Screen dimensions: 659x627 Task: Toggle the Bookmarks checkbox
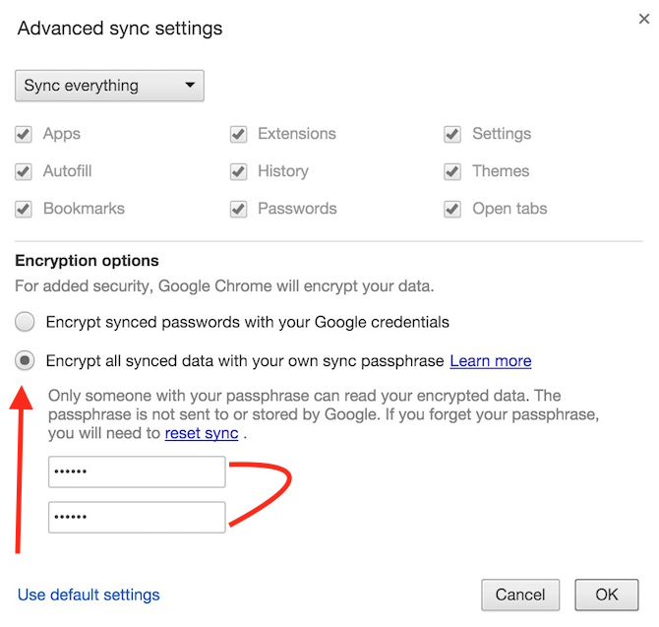point(24,209)
